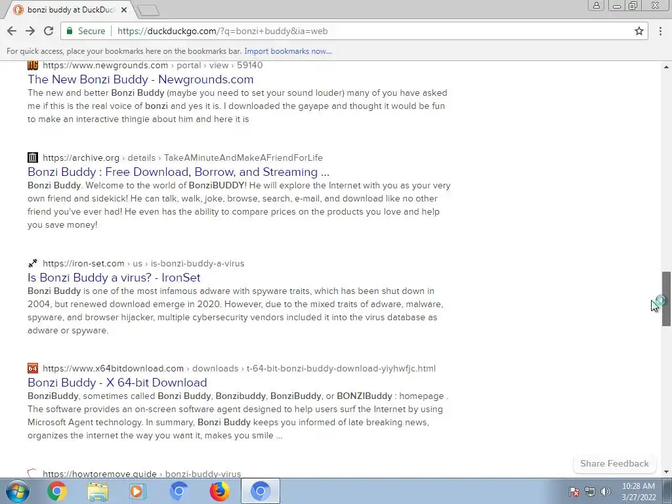672x504 pixels.
Task: Go forward in browser history
Action: pyautogui.click(x=30, y=31)
